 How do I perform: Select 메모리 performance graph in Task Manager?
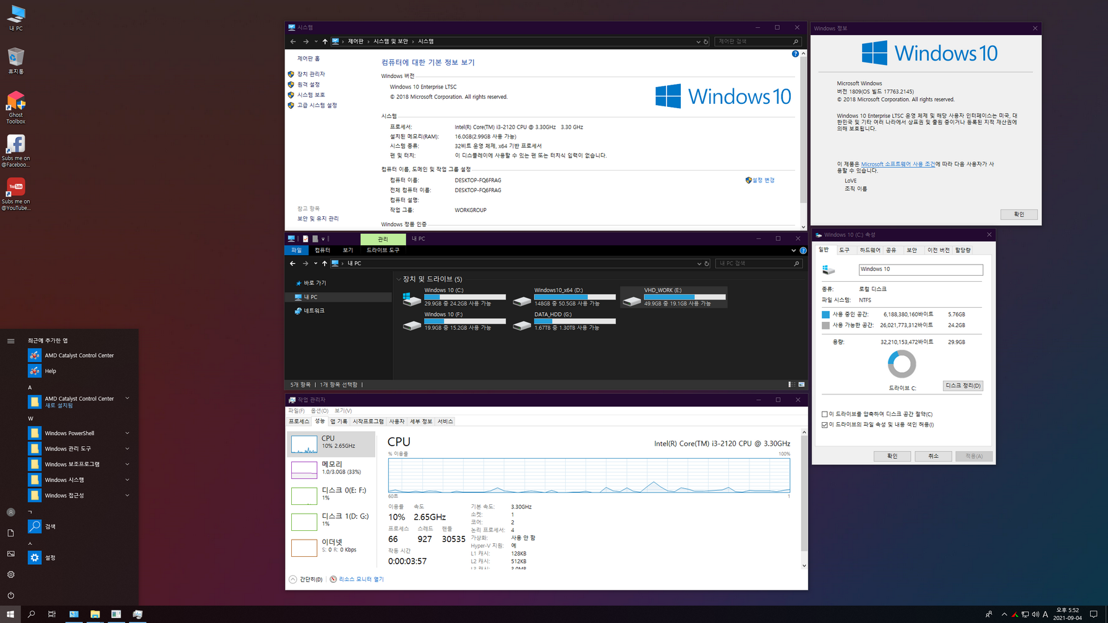click(x=331, y=470)
